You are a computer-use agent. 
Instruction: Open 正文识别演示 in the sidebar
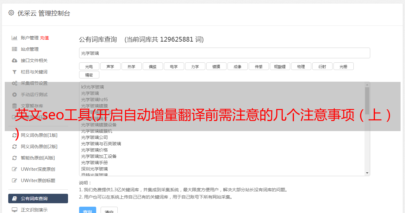click(x=34, y=210)
